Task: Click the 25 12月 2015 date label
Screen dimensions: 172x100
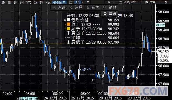Action: [x=83, y=98]
